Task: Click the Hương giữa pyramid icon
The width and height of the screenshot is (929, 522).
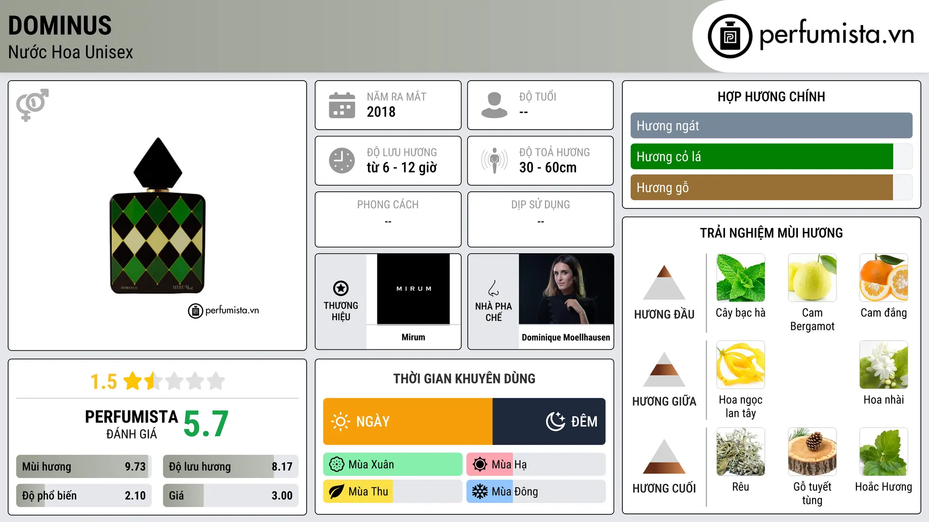Action: click(x=664, y=369)
